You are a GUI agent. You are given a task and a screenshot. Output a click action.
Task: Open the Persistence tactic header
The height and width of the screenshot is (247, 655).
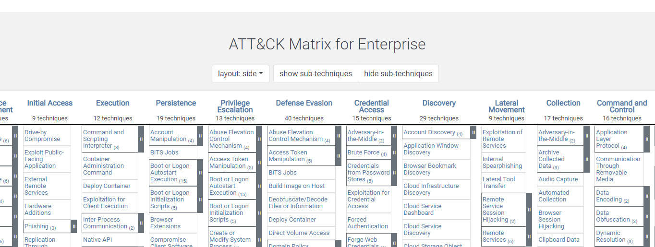click(176, 103)
